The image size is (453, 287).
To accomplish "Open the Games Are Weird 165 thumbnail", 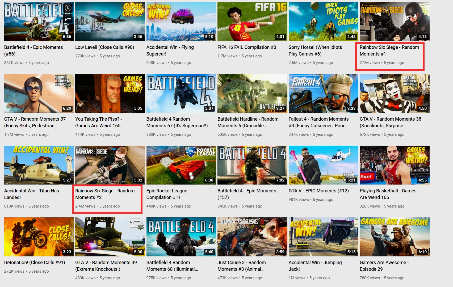I will (110, 93).
